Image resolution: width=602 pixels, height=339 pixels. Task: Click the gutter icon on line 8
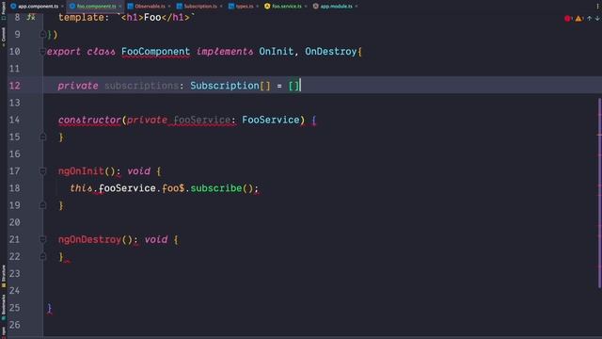[x=31, y=17]
